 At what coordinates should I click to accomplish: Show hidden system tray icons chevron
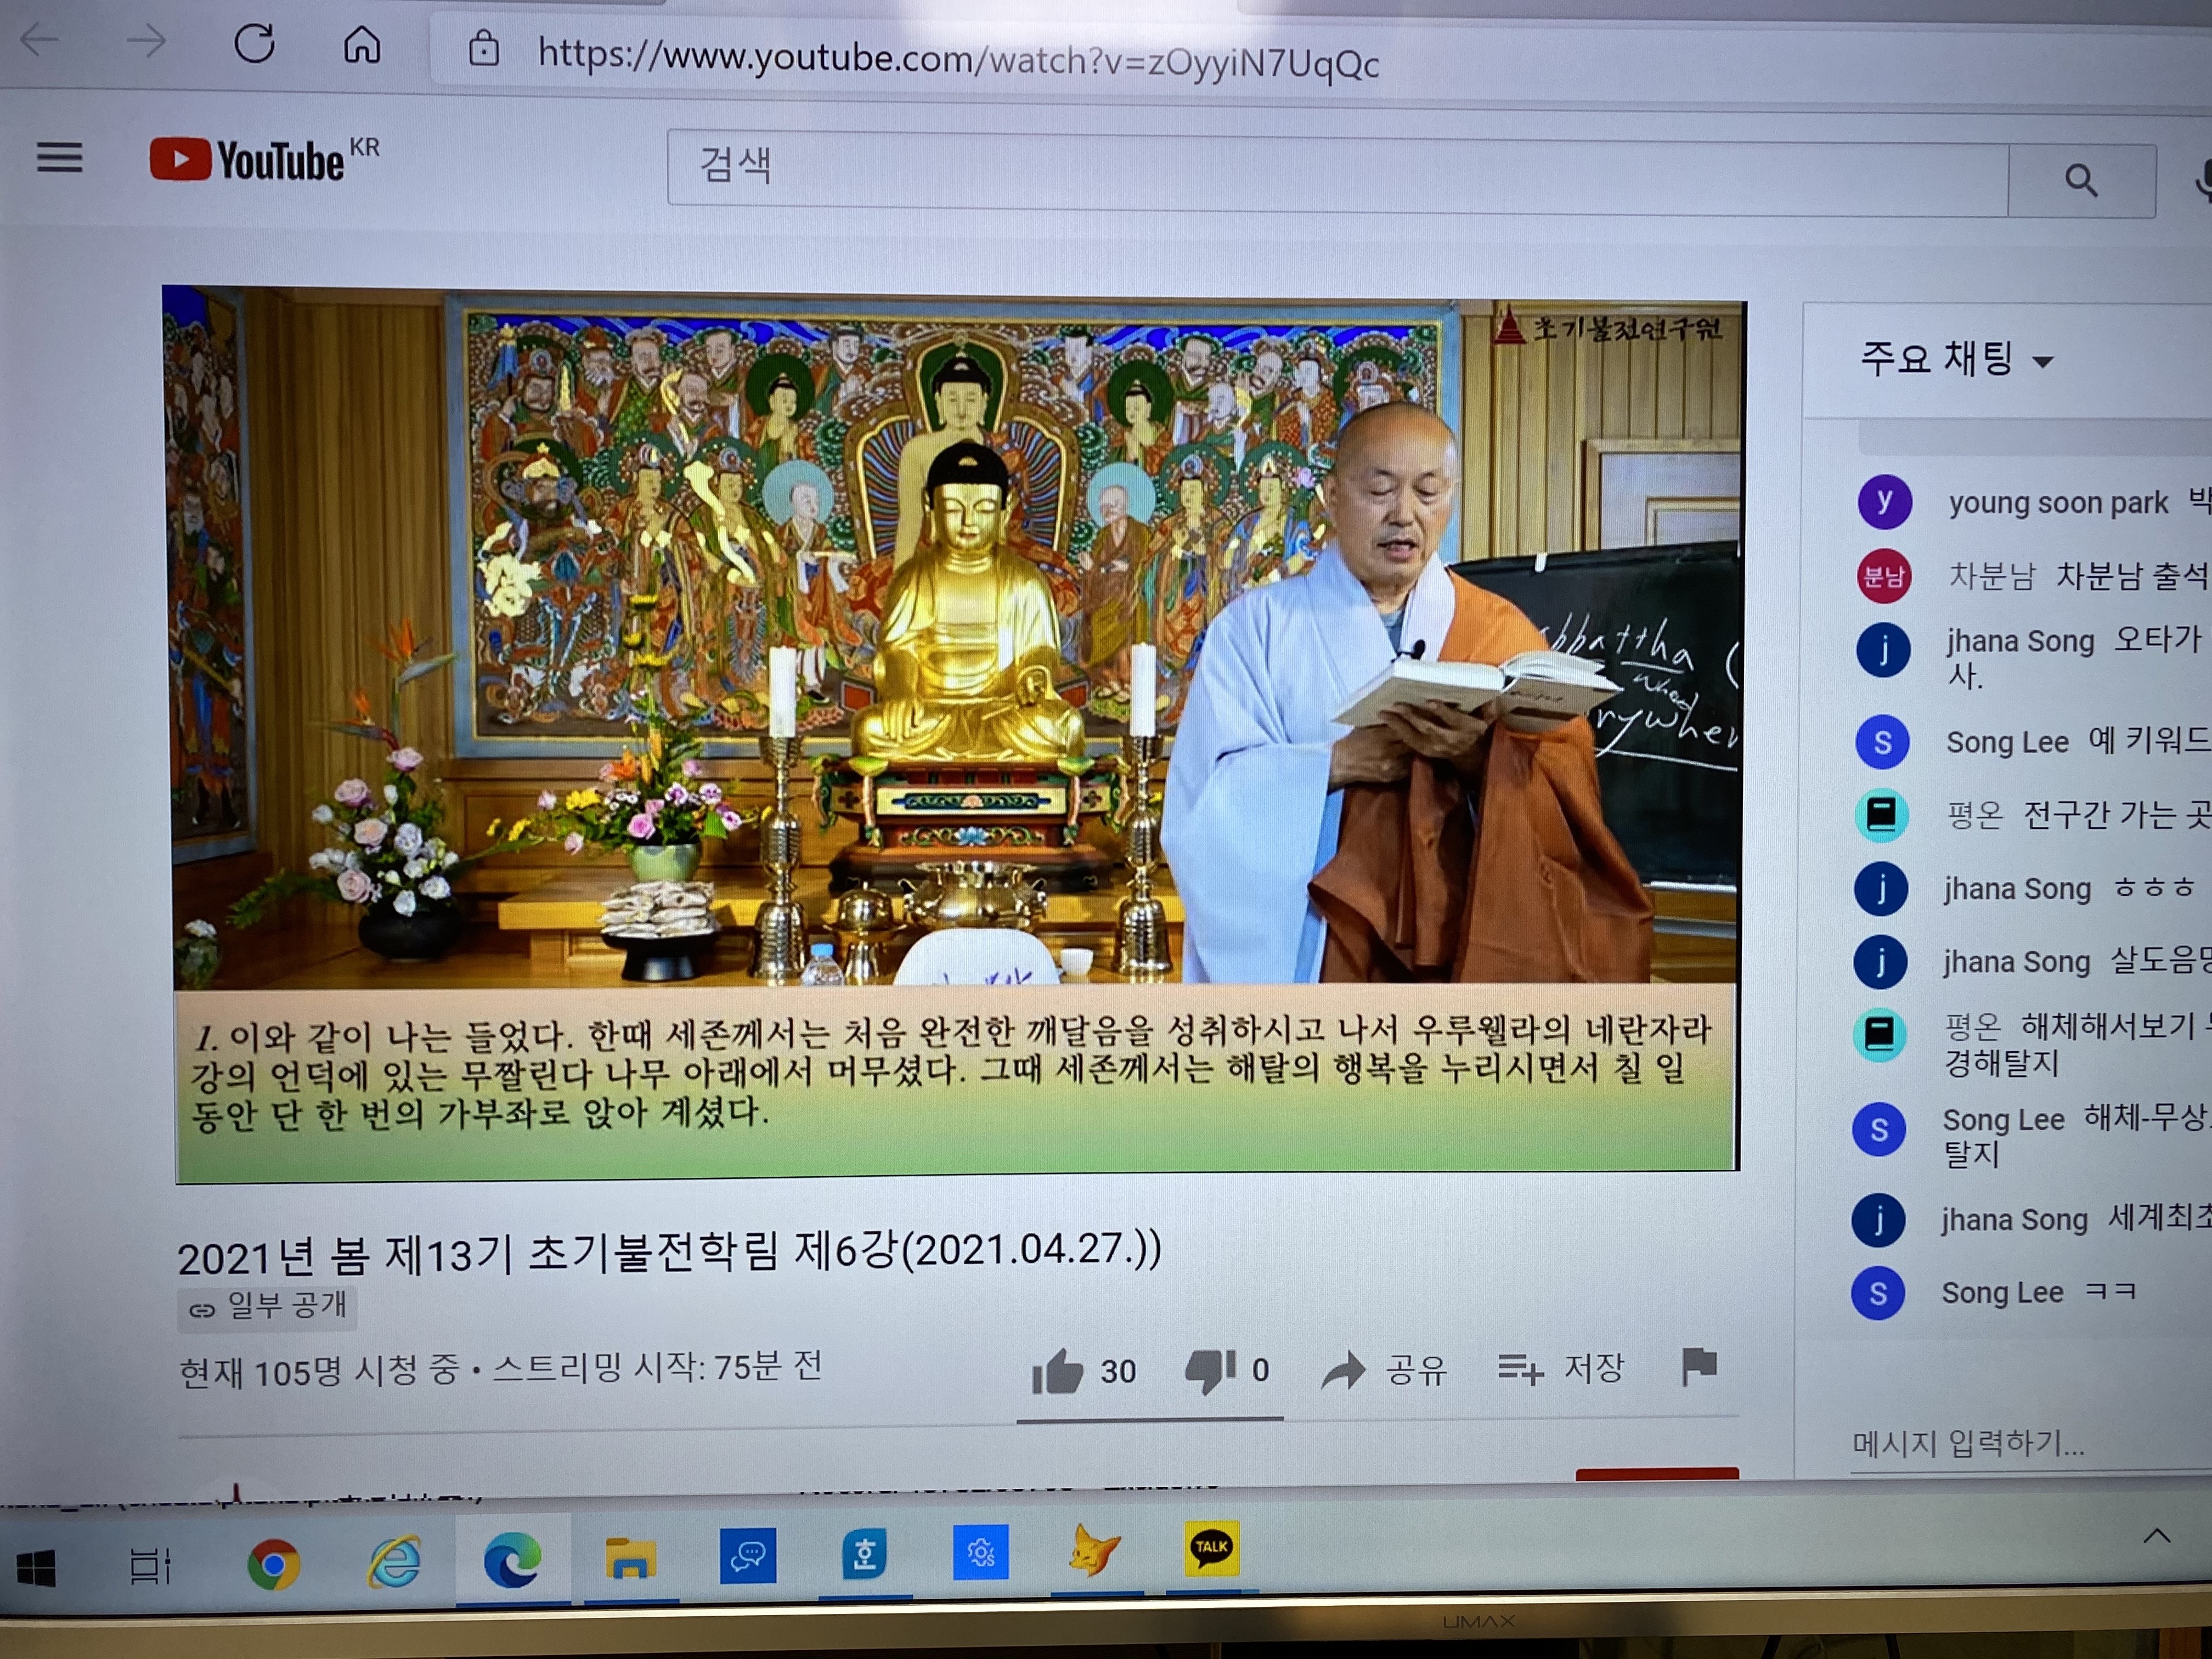(x=2157, y=1537)
